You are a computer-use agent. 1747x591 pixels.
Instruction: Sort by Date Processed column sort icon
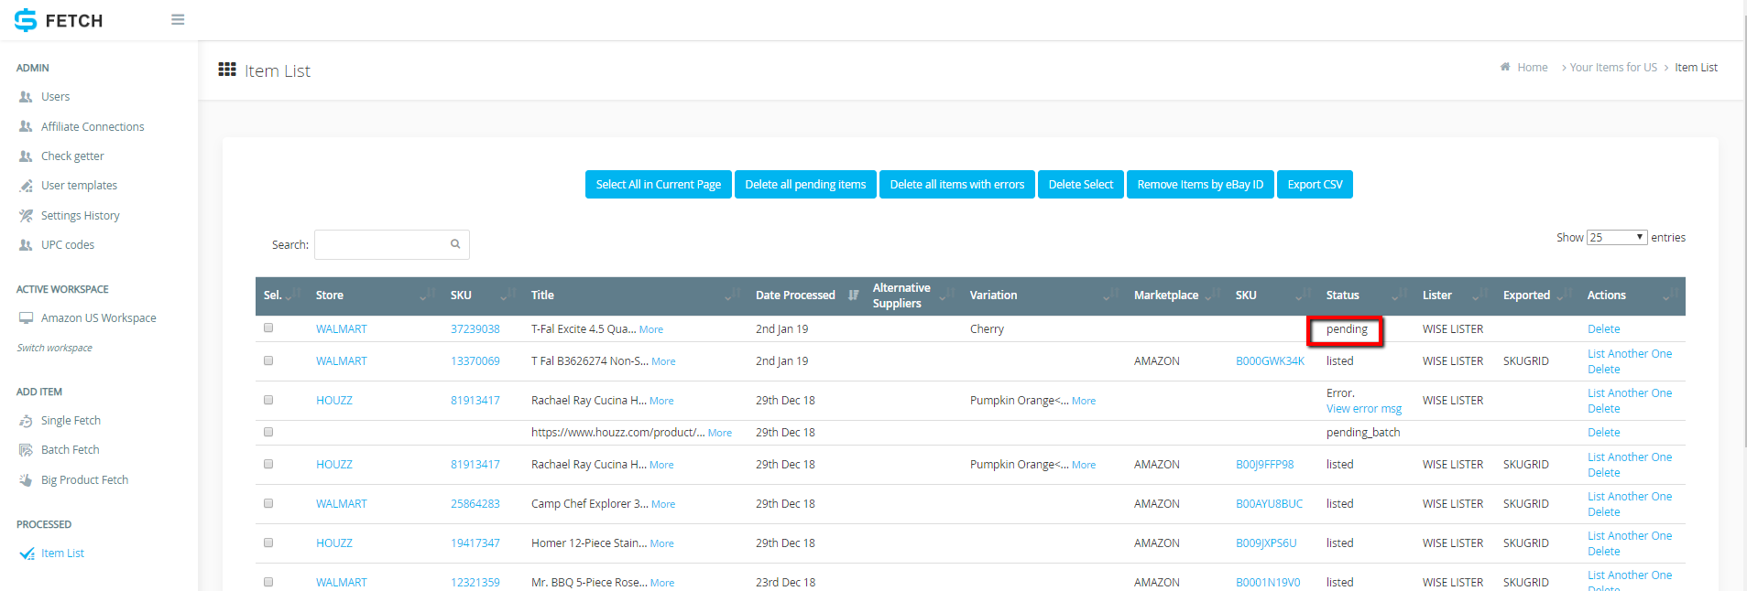854,295
